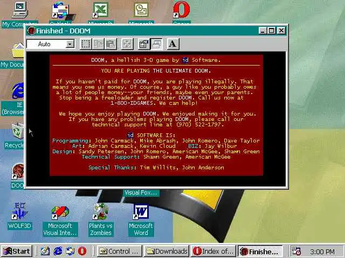The width and height of the screenshot is (345, 258).
Task: Click the 3:00 PM system clock
Action: point(322,252)
